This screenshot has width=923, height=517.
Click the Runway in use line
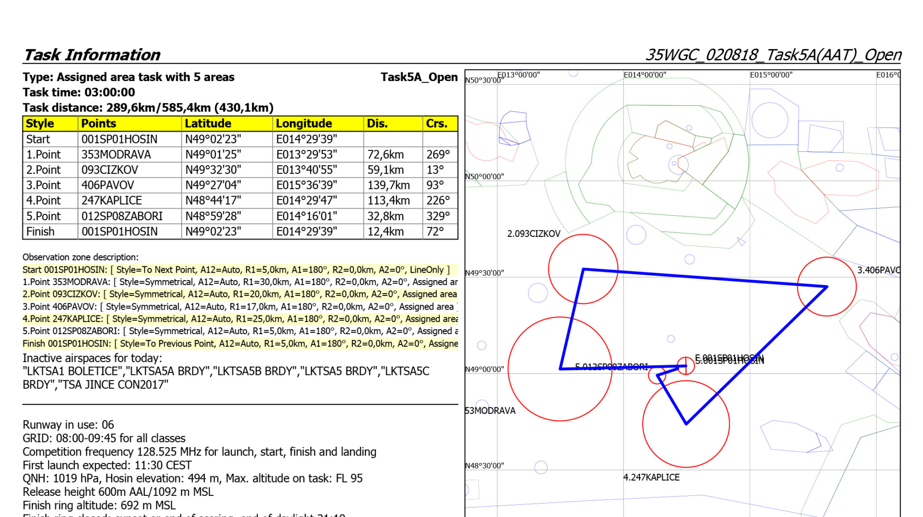[68, 425]
